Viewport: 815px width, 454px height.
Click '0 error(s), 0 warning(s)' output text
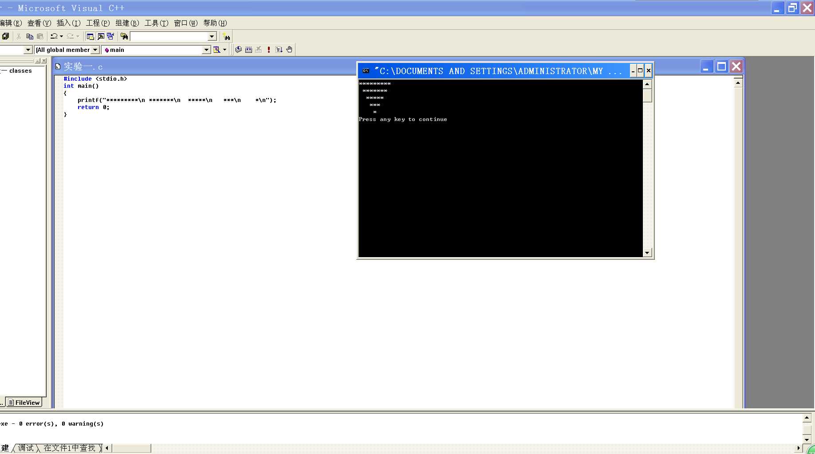pyautogui.click(x=61, y=424)
